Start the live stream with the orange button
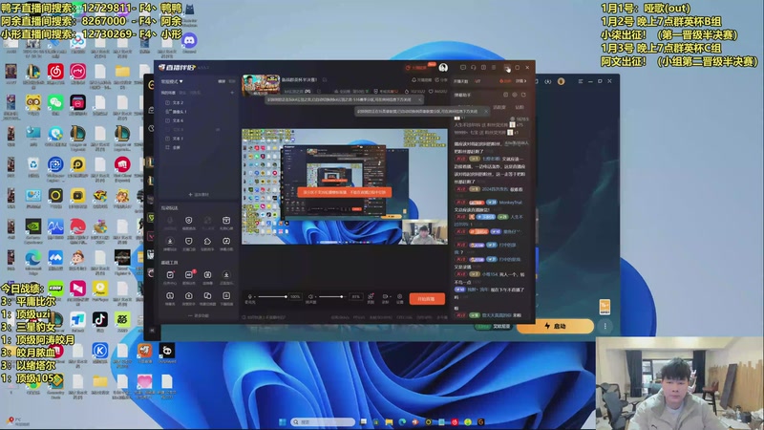The height and width of the screenshot is (430, 764). [427, 299]
